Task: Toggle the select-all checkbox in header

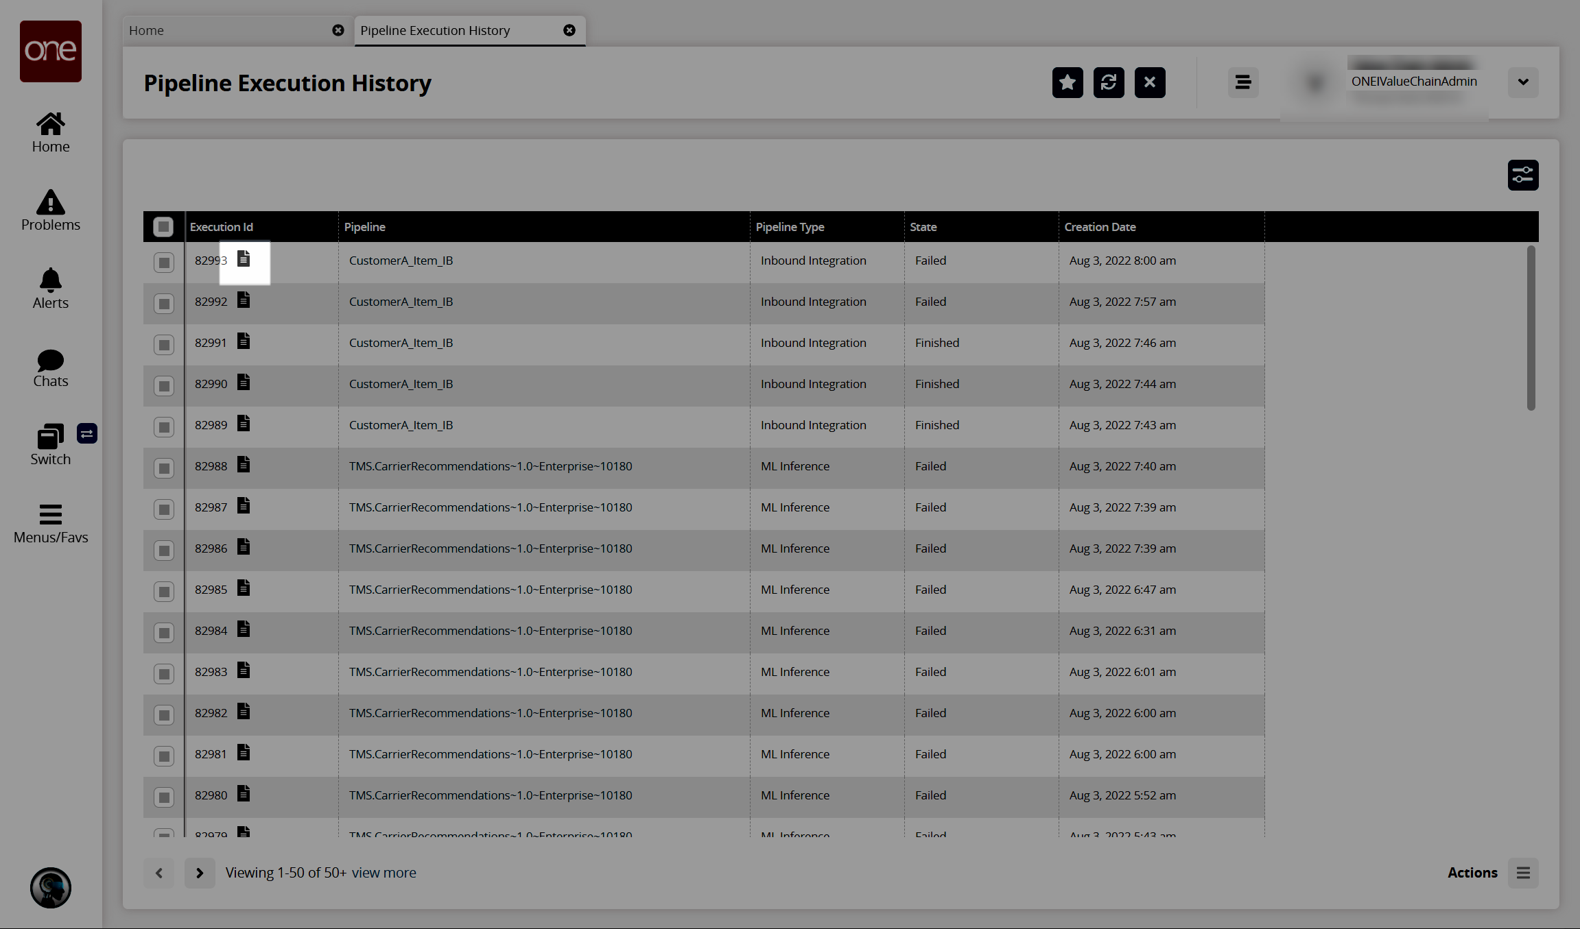Action: [163, 227]
